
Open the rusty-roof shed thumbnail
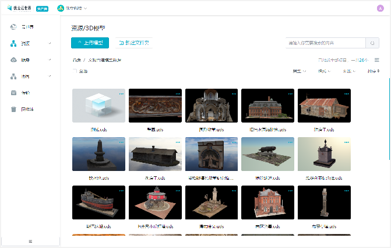324,106
